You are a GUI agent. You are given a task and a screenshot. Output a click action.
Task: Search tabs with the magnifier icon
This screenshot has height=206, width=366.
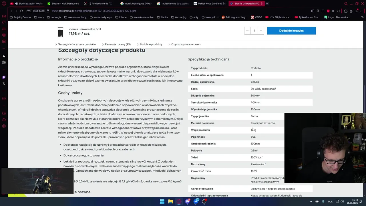[x=346, y=3]
